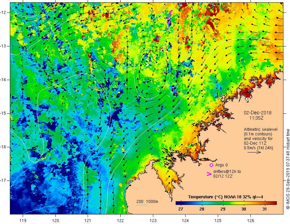
Task: Click the magenta drifter track near 123.5E
Action: coord(169,20)
